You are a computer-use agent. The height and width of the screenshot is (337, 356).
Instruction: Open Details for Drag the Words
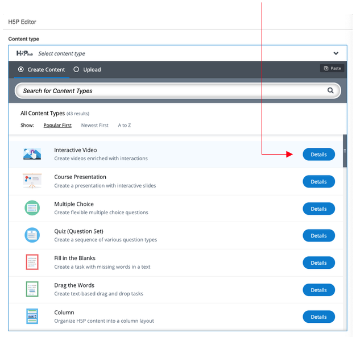(319, 290)
